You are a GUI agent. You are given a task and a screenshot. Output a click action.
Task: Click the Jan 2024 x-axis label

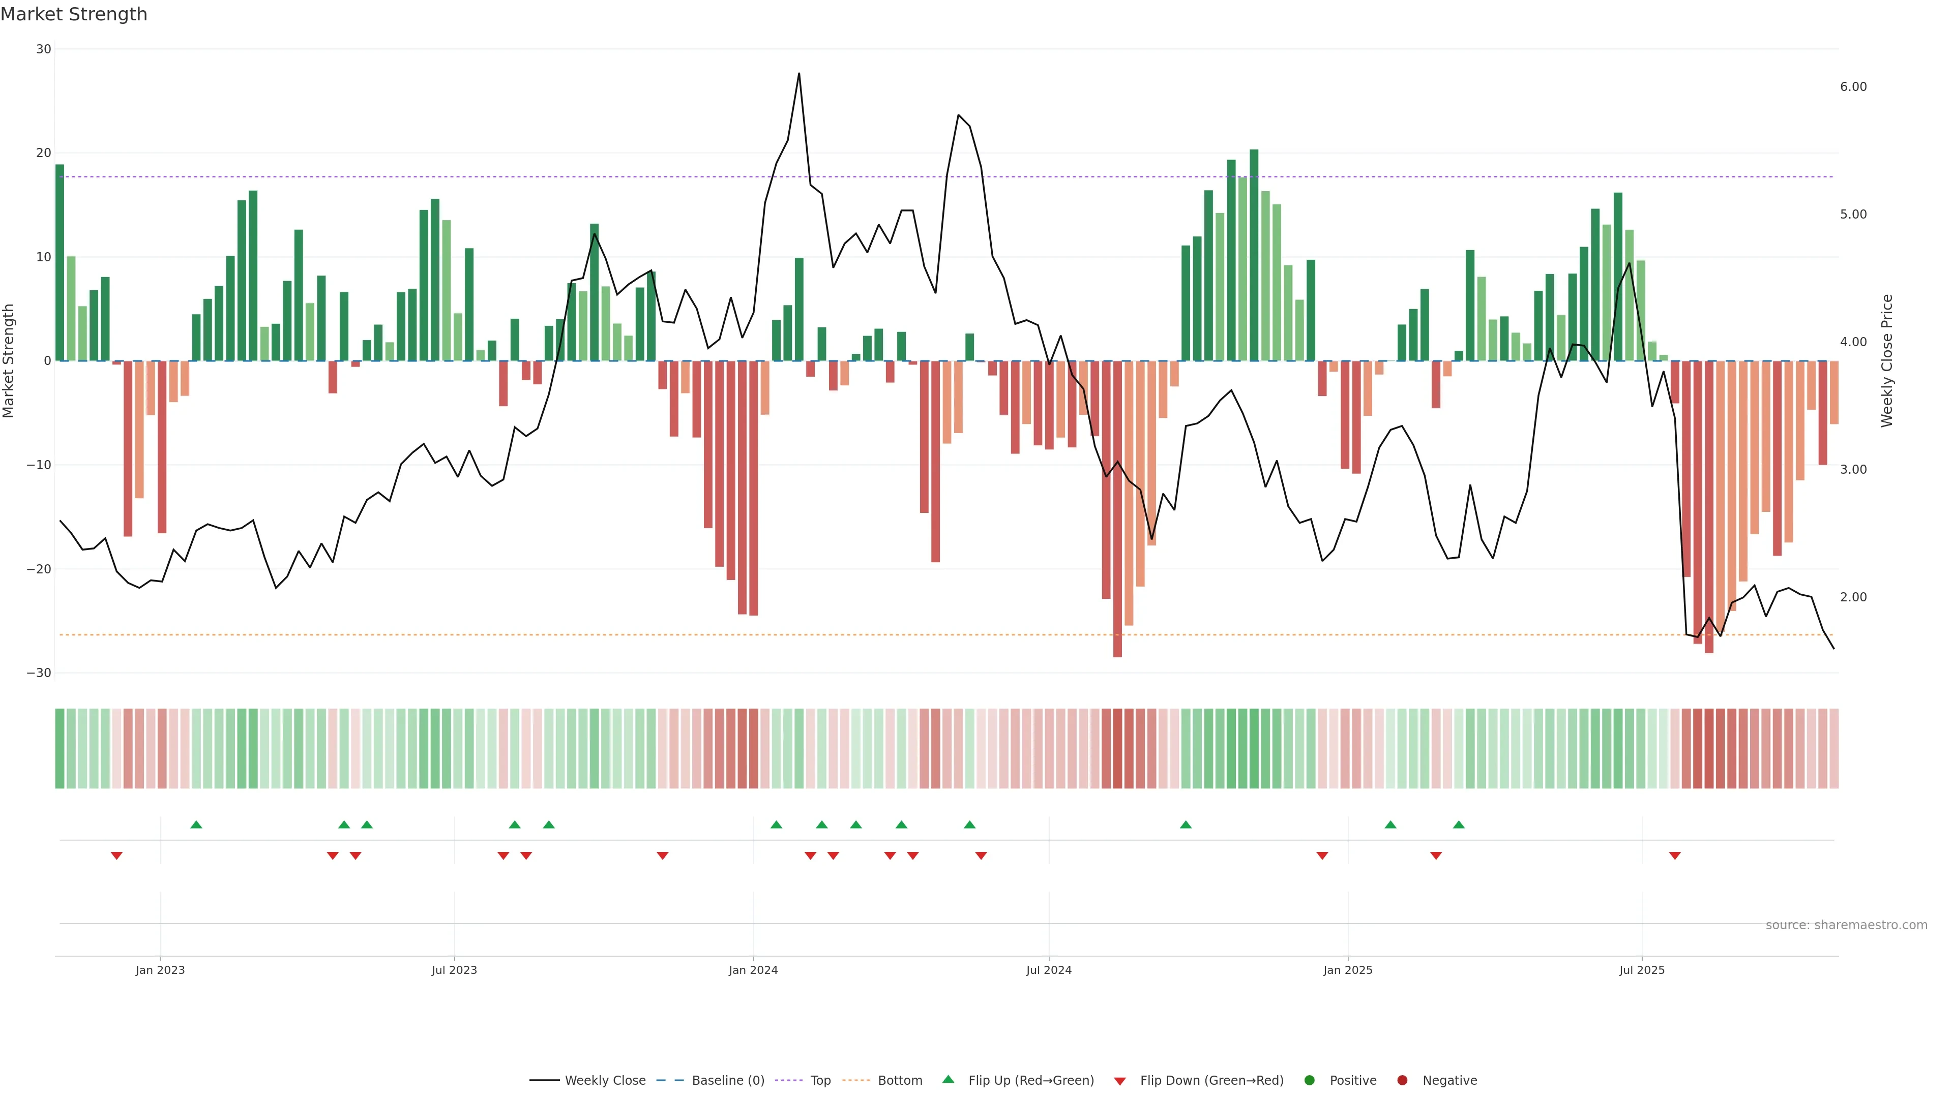(753, 970)
